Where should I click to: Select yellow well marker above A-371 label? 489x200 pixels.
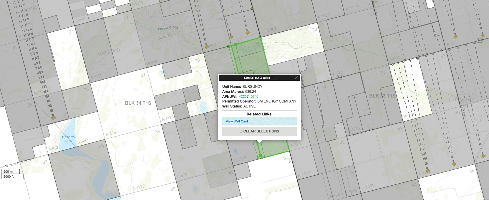click(456, 36)
